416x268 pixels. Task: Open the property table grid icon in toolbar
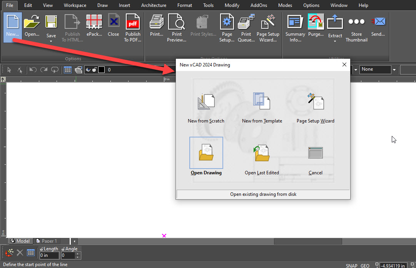point(68,70)
